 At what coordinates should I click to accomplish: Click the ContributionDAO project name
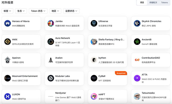pos(151,58)
